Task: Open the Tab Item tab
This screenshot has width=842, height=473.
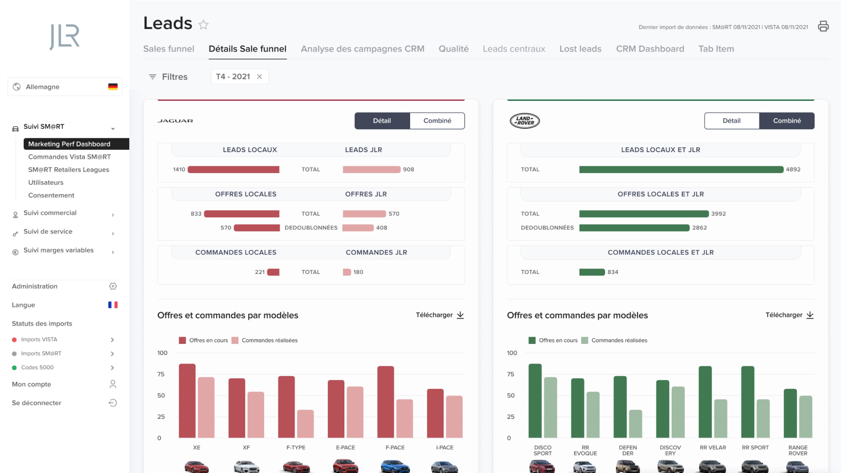Action: coord(716,49)
